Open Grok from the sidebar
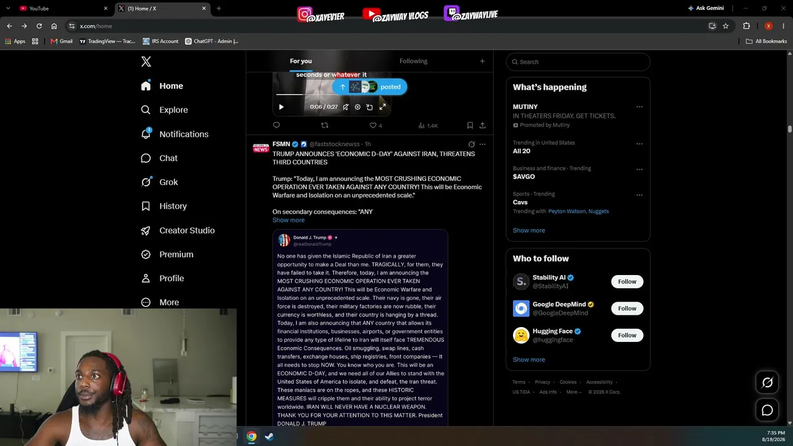Viewport: 793px width, 446px height. tap(159, 182)
